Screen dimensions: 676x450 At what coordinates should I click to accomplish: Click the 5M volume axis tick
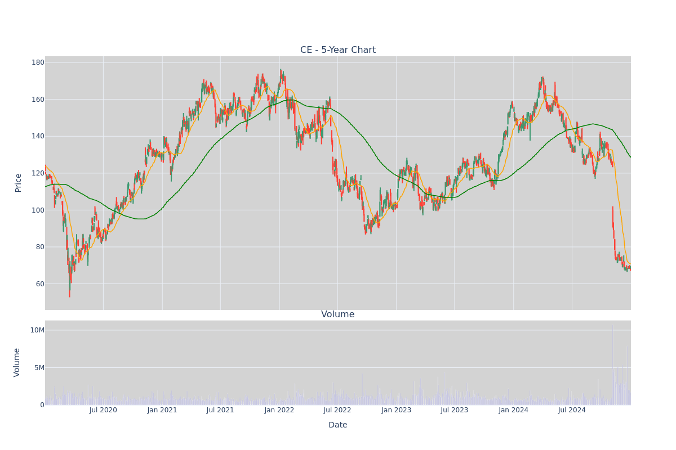(x=39, y=368)
